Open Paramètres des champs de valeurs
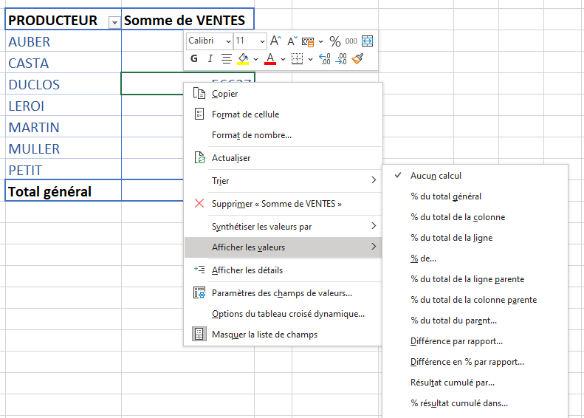Image resolution: width=584 pixels, height=418 pixels. click(x=281, y=293)
